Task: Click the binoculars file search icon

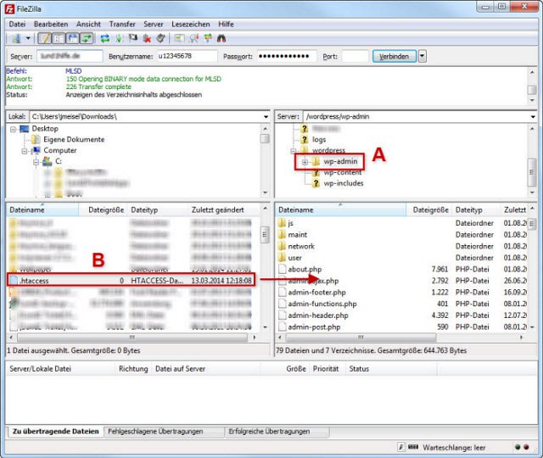Action: [x=221, y=38]
